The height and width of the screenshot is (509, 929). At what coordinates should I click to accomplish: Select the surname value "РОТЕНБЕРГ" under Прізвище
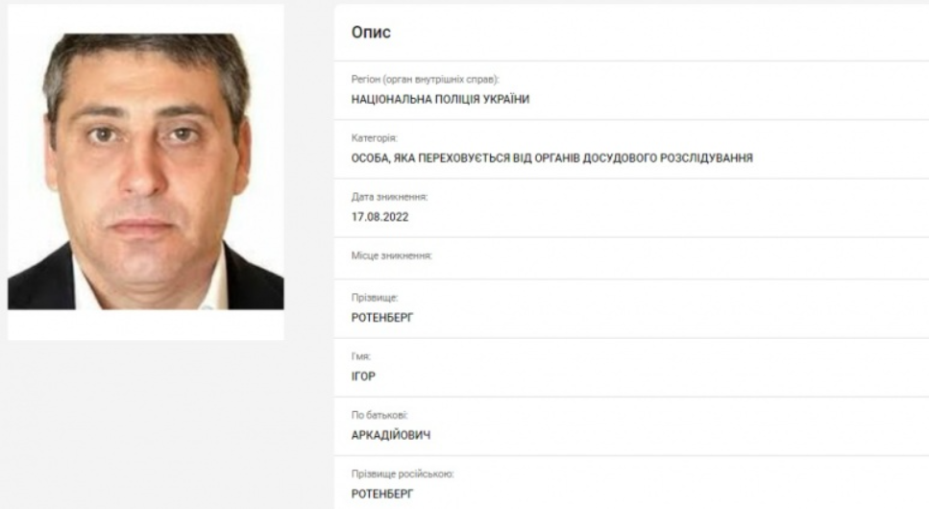(x=382, y=318)
